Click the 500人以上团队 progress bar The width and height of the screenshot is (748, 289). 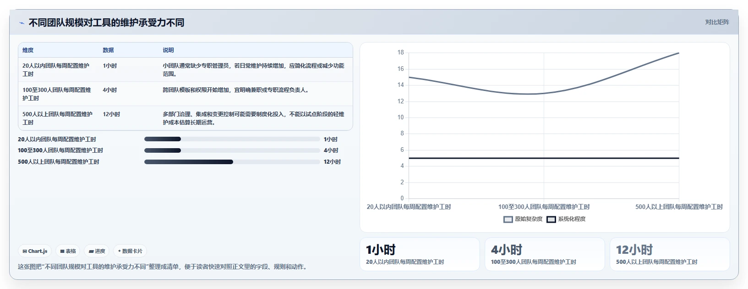tap(232, 162)
